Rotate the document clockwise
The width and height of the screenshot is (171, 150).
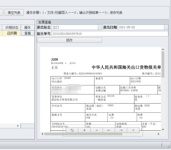pyautogui.click(x=121, y=130)
